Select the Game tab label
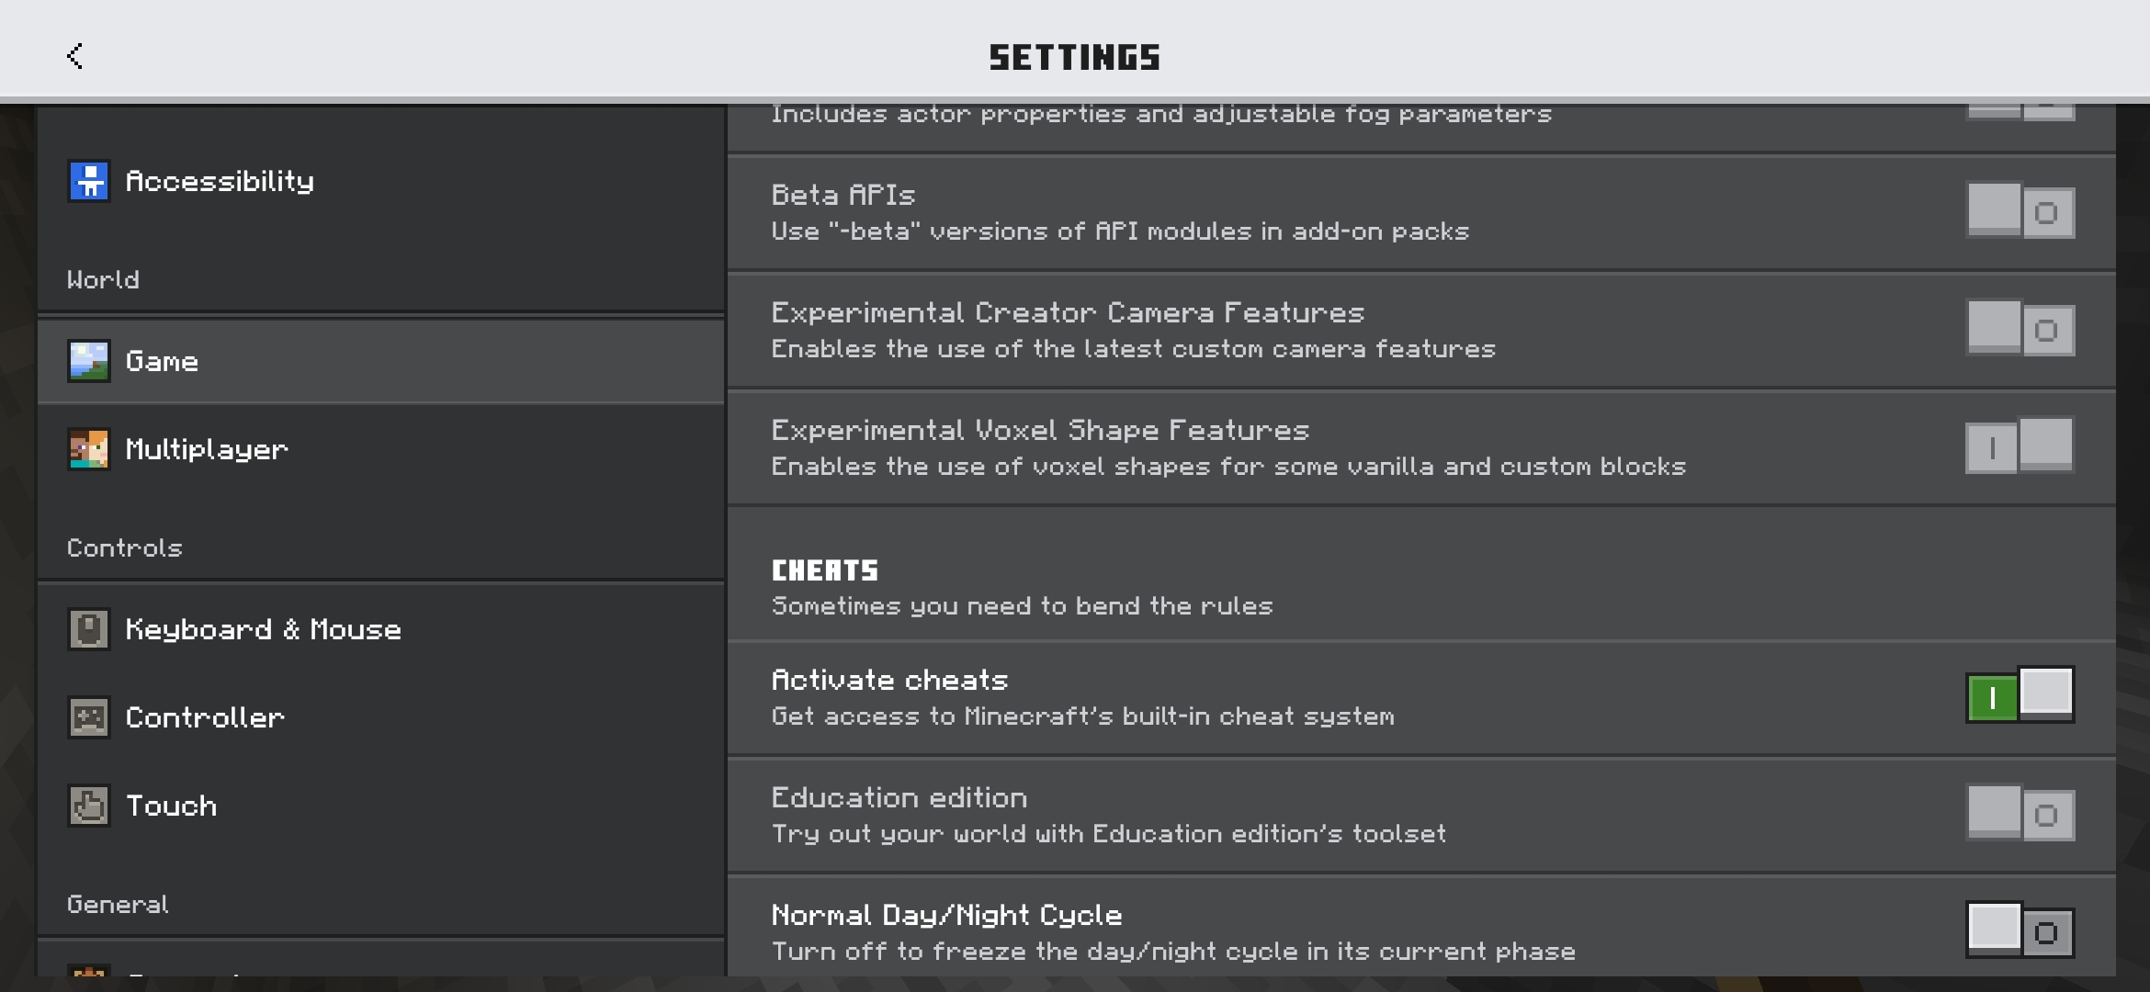Viewport: 2150px width, 992px height. pos(162,361)
